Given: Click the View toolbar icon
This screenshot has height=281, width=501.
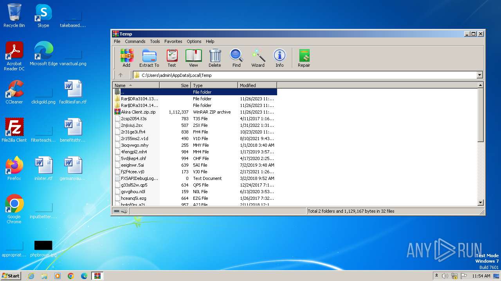Looking at the screenshot, I should pyautogui.click(x=193, y=58).
